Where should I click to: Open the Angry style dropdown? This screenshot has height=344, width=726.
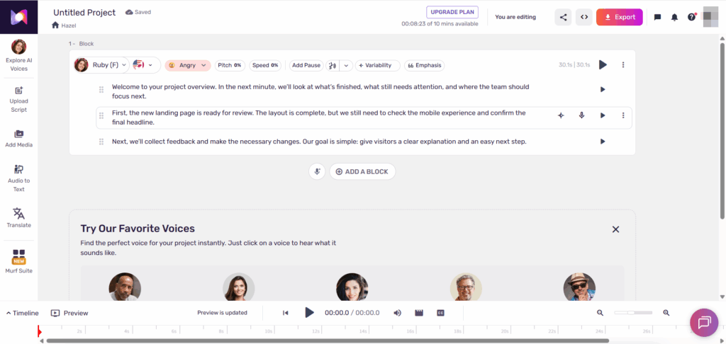click(x=188, y=65)
